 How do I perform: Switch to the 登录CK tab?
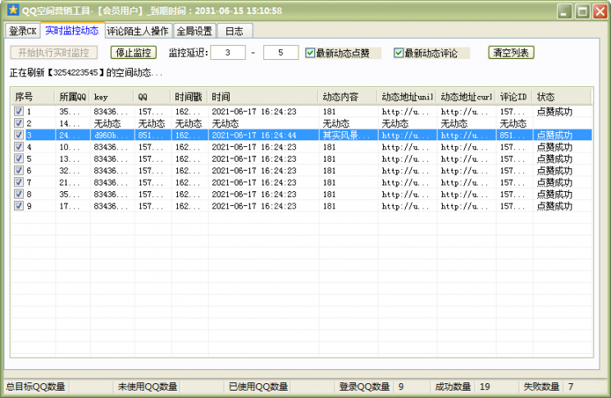(x=23, y=31)
